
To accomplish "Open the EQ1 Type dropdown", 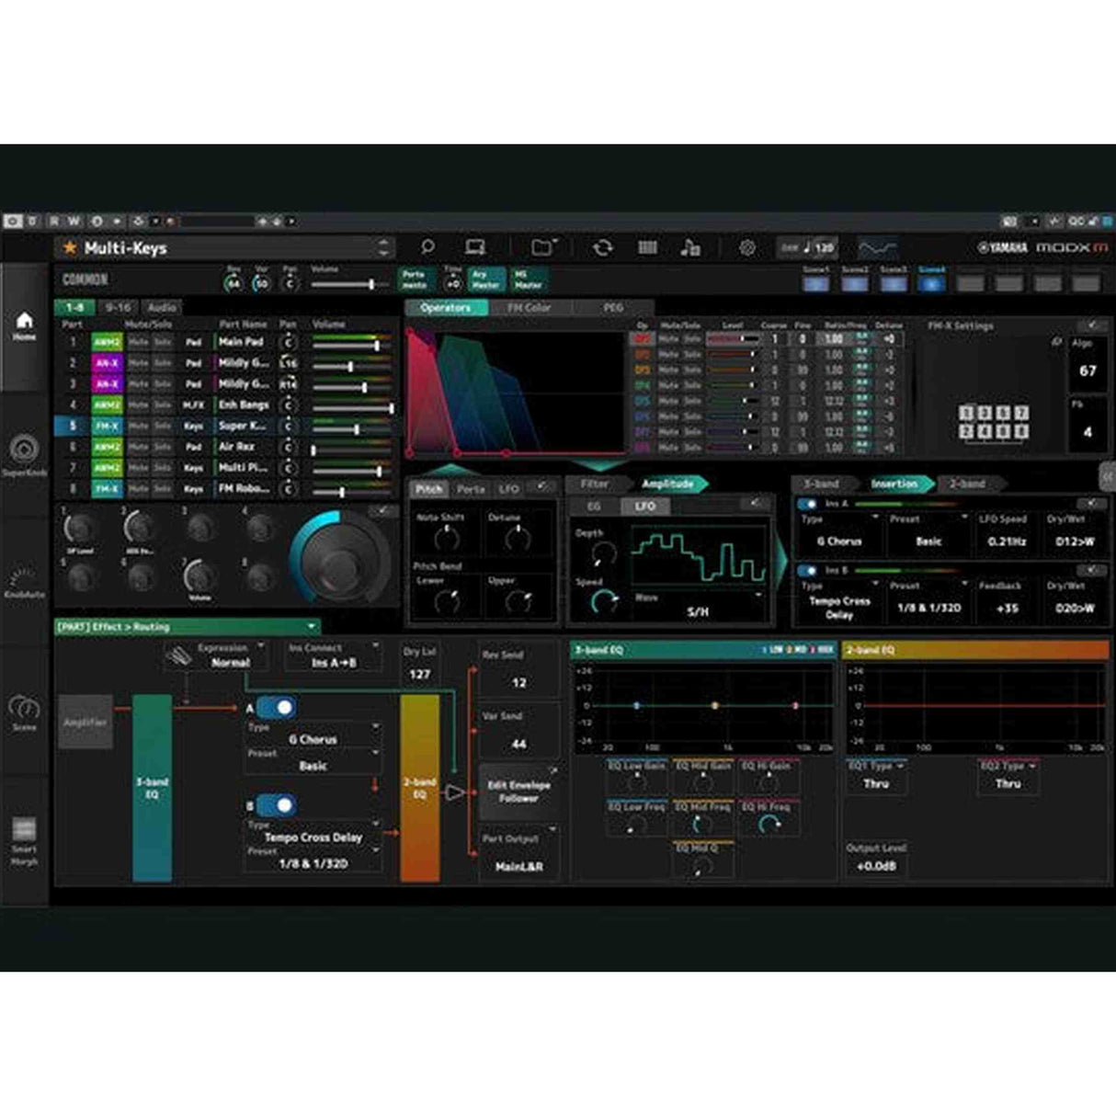I will pyautogui.click(x=876, y=766).
